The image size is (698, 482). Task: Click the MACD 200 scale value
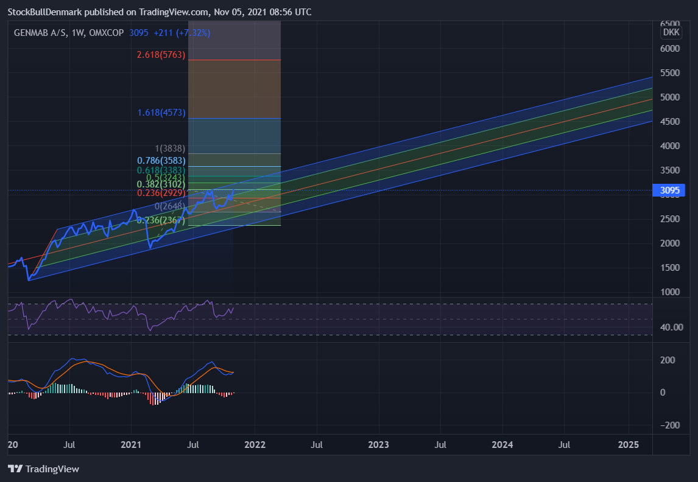[x=668, y=360]
